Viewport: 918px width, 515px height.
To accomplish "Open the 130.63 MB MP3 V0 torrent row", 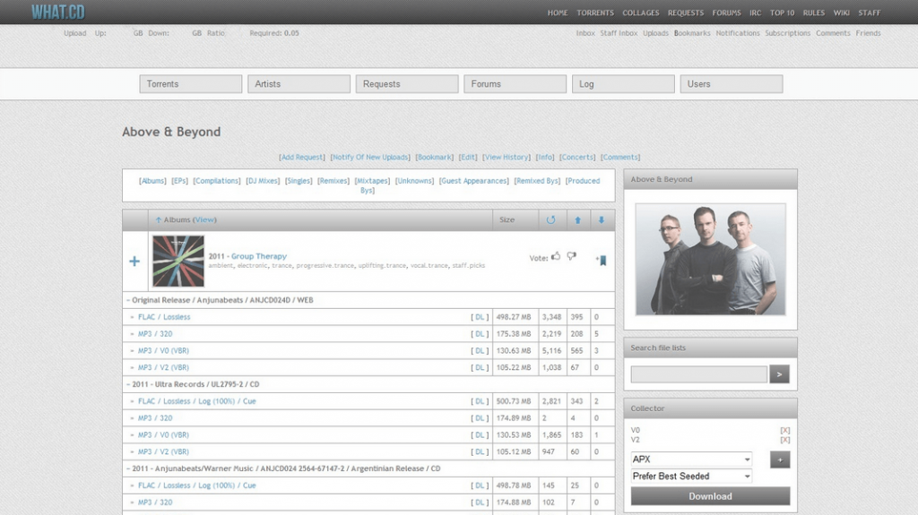I will (163, 351).
